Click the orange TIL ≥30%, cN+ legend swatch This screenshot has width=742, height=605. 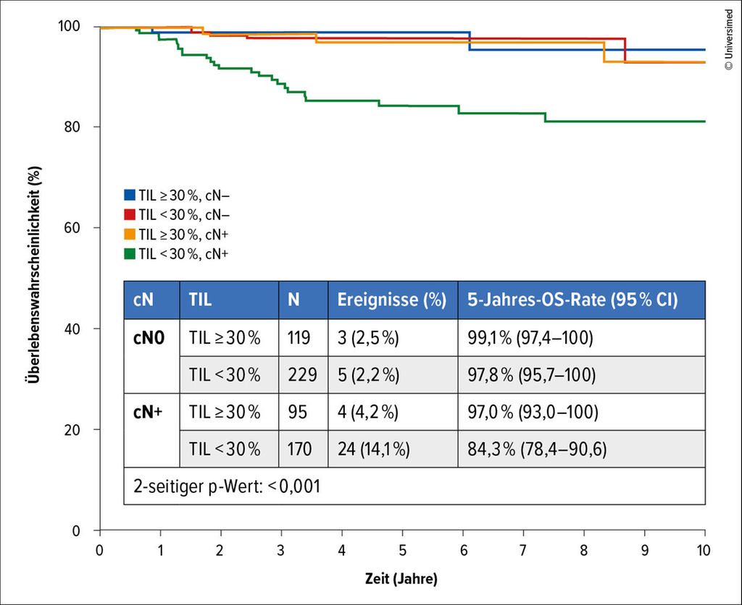tap(130, 233)
